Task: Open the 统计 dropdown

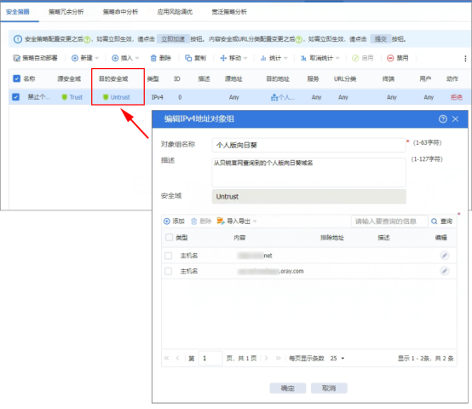Action: point(273,58)
